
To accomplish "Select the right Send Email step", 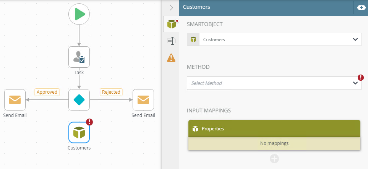I will click(143, 100).
